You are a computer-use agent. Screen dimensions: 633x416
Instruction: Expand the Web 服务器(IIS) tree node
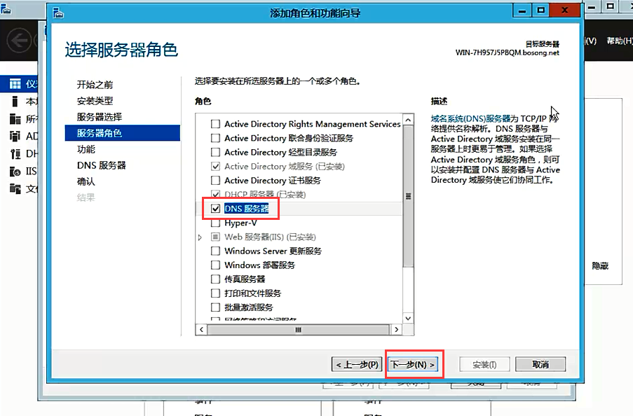(x=200, y=237)
